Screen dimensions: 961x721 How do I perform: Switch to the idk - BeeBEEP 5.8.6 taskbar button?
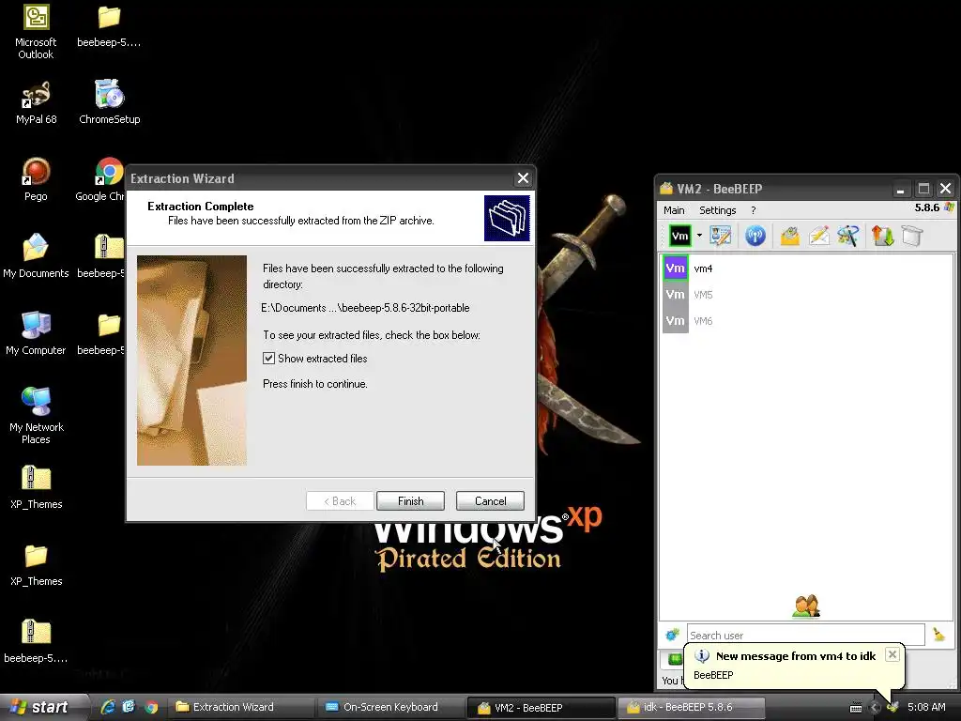(x=691, y=707)
